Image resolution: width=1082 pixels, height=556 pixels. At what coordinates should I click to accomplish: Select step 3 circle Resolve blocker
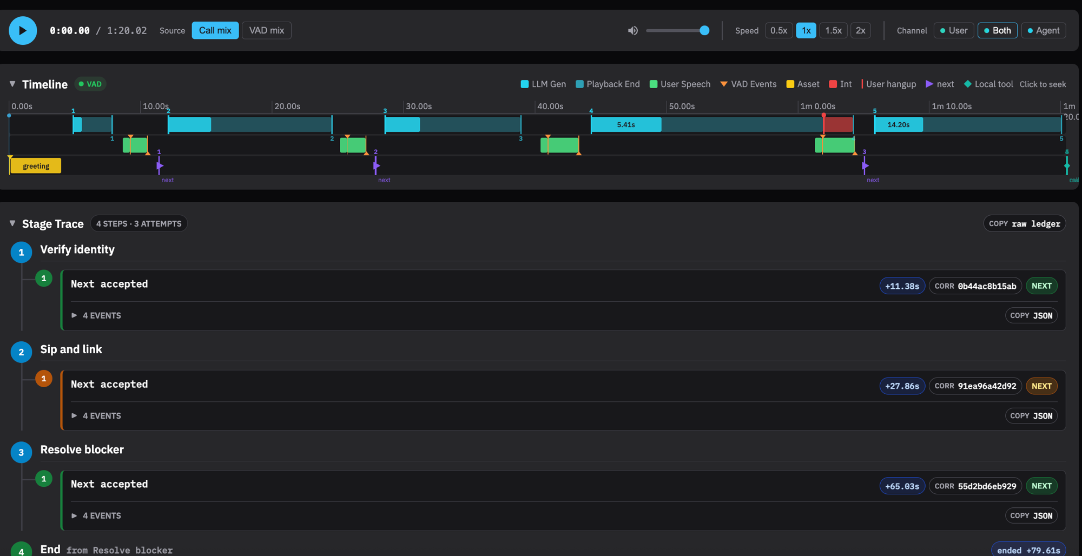click(21, 452)
